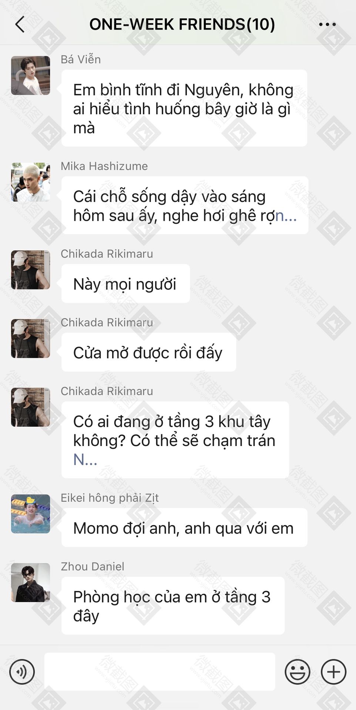The height and width of the screenshot is (710, 356).
Task: Tap the 'Này mọi người' message bubble
Action: pyautogui.click(x=125, y=284)
